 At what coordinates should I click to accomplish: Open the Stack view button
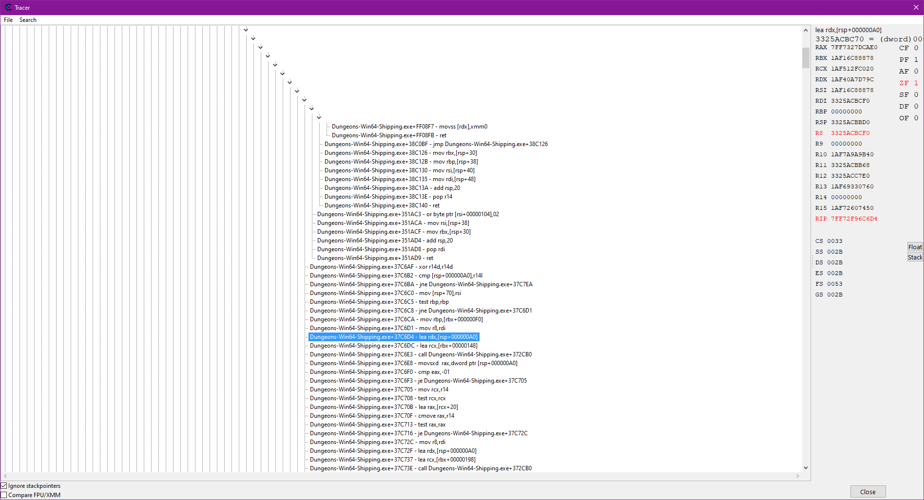tap(915, 257)
